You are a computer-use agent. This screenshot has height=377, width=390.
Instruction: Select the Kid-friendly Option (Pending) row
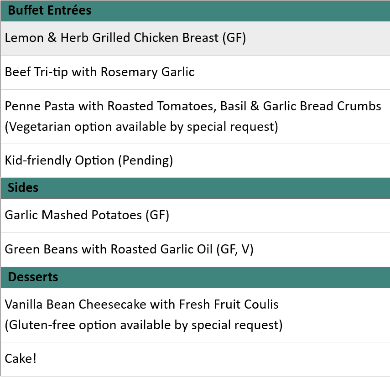195,161
